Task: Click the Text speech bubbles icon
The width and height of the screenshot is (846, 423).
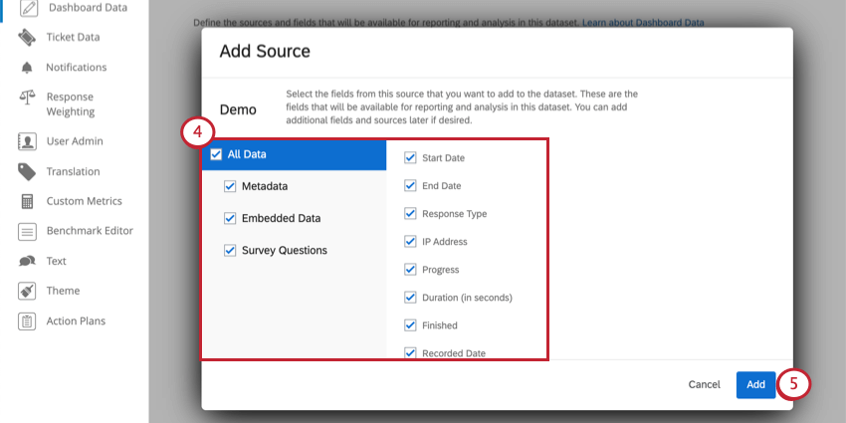Action: tap(27, 261)
